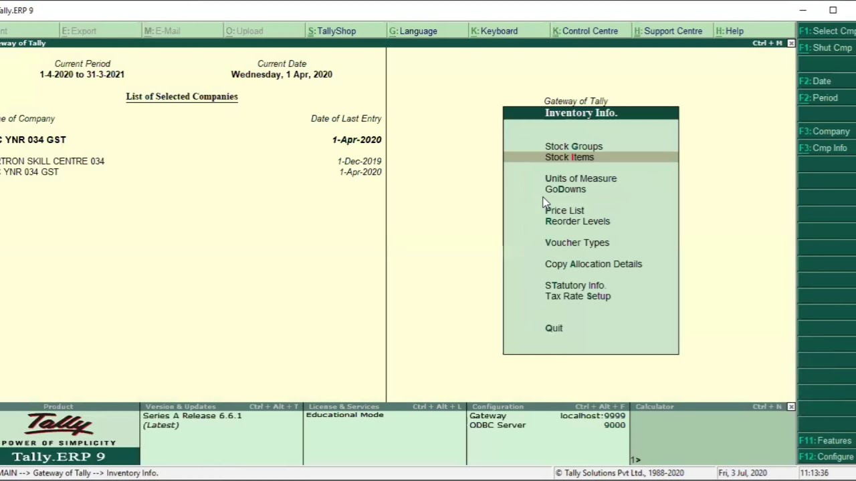Viewport: 856px width, 481px height.
Task: Click the bold 1-Apr-2020 last entry date
Action: coord(356,140)
